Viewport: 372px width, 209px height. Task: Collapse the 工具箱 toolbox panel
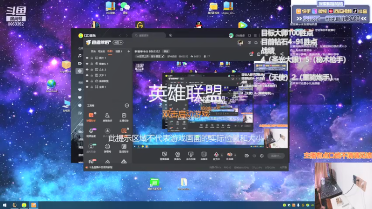(x=127, y=105)
